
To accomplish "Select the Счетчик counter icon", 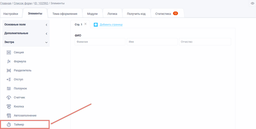I will (9, 98).
